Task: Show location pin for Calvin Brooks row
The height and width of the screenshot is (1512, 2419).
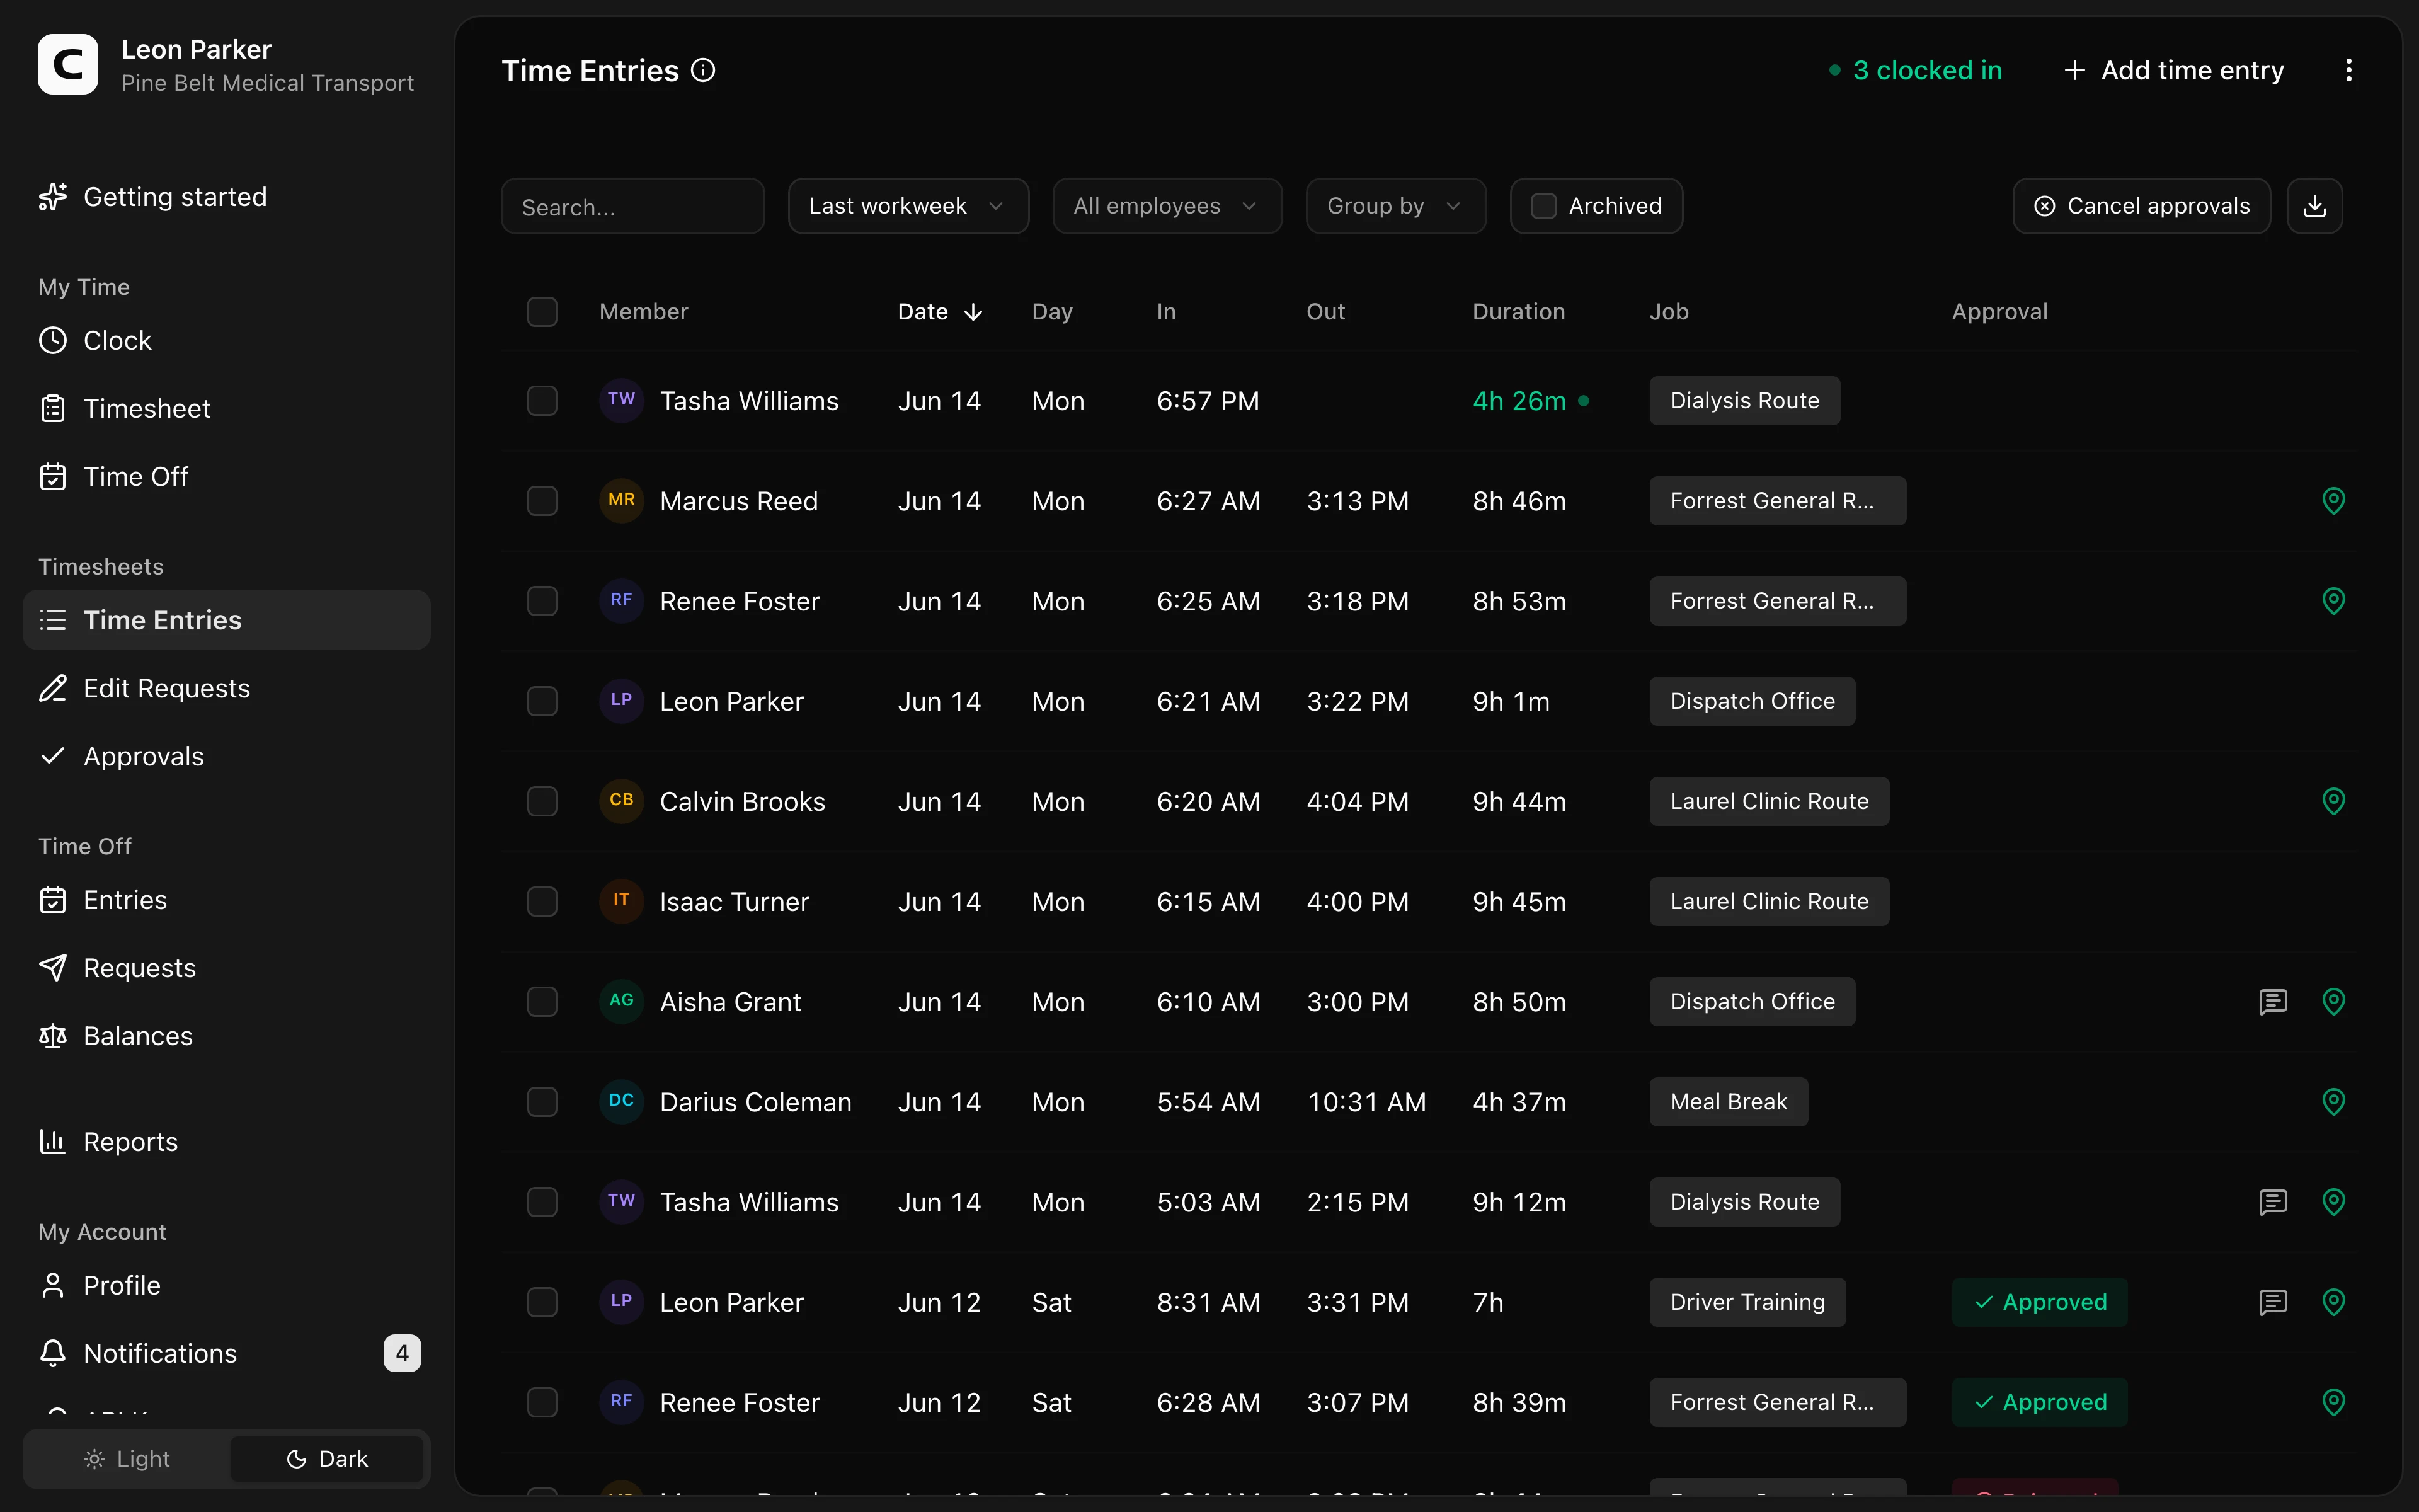Action: coord(2333,801)
